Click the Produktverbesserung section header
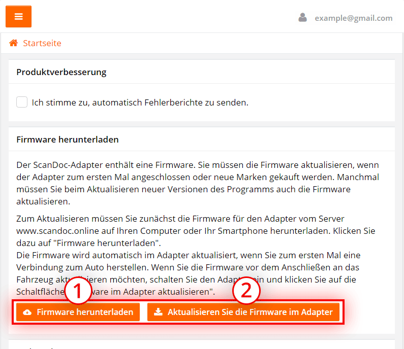This screenshot has height=349, width=404. pos(61,72)
